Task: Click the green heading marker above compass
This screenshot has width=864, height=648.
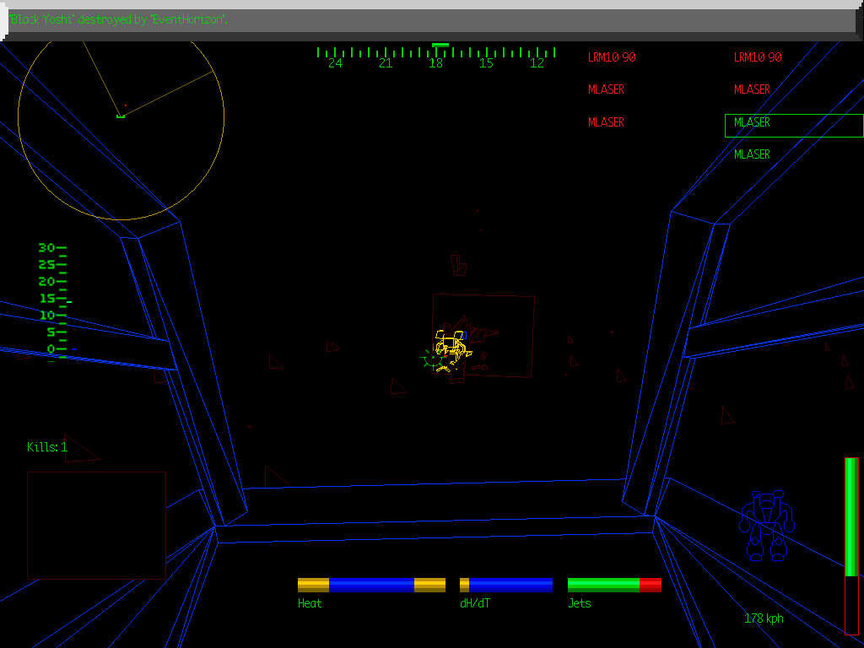Action: pos(440,45)
